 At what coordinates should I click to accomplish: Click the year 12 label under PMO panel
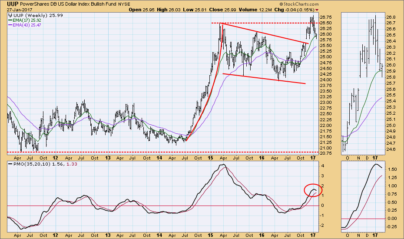pyautogui.click(x=55, y=236)
